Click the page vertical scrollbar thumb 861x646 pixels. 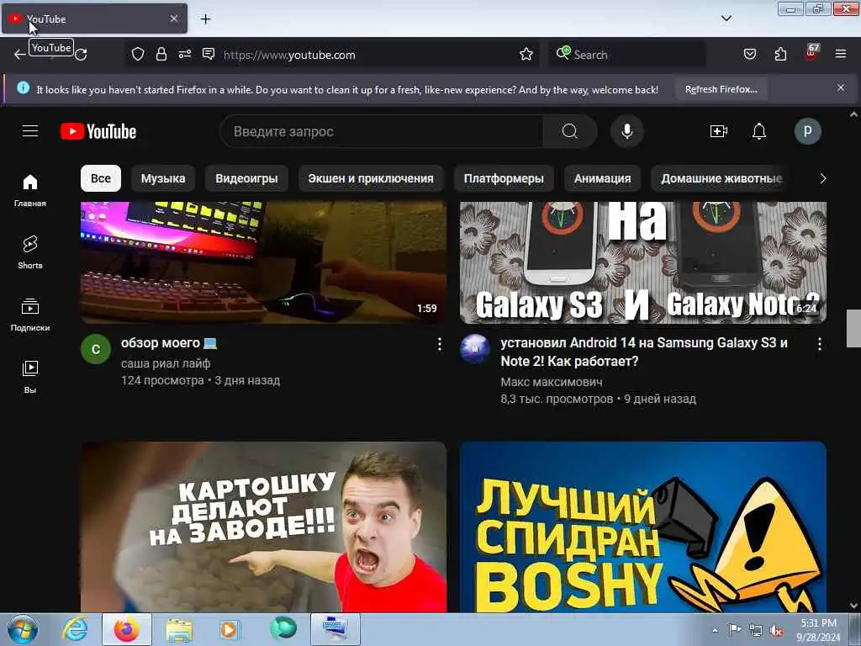click(853, 328)
